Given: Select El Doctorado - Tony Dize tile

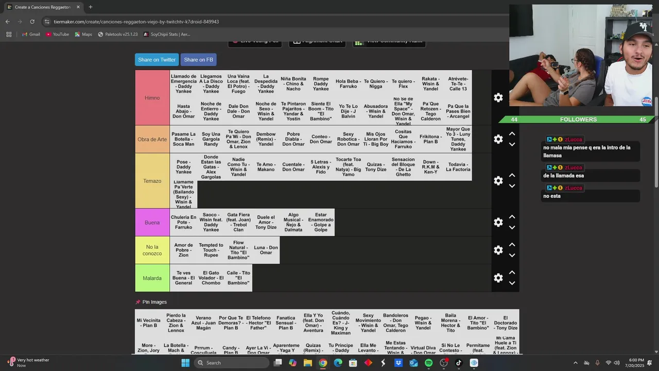Looking at the screenshot, I should pyautogui.click(x=505, y=323).
